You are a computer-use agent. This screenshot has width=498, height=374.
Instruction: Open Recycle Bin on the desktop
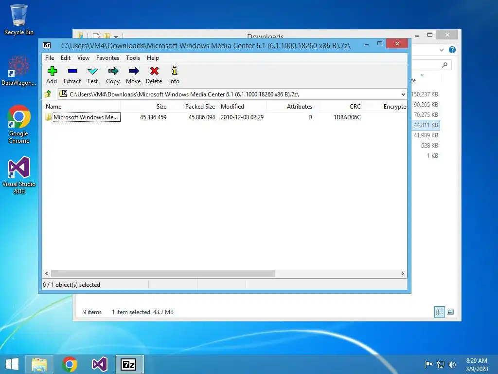click(19, 19)
